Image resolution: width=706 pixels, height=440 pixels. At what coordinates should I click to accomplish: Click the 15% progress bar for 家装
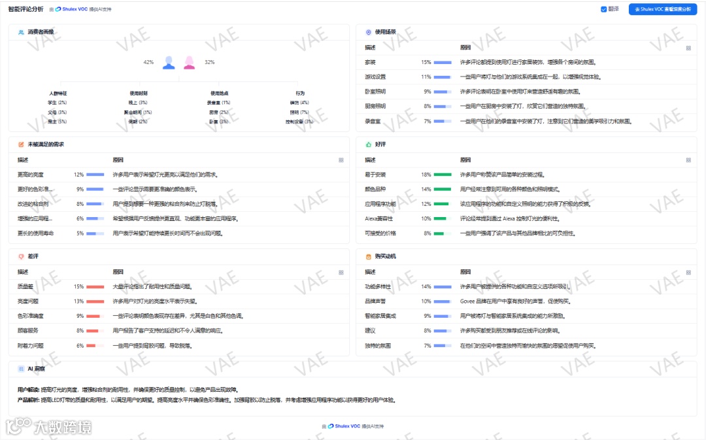443,63
